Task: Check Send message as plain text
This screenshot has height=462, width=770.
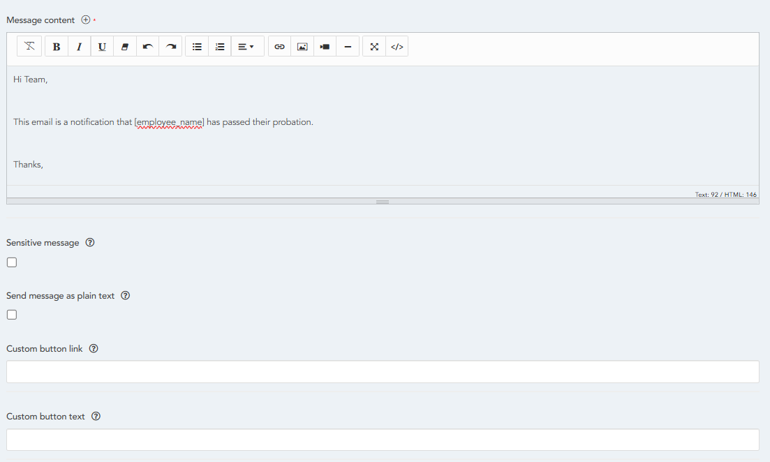Action: (12, 315)
